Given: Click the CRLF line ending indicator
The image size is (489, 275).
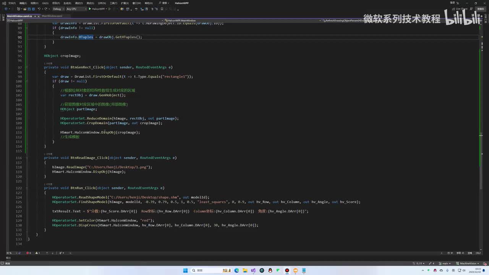Looking at the screenshot, I should pyautogui.click(x=478, y=253).
